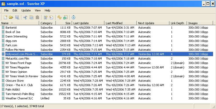The height and width of the screenshot is (109, 216).
Task: Select the Fark.com entry
Action: click(x=11, y=45)
